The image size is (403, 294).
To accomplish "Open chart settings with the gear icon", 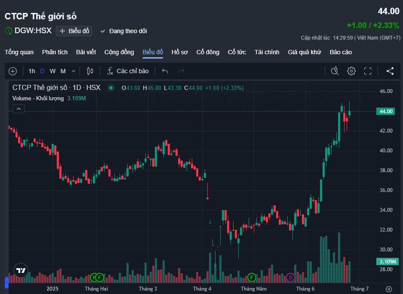I will 351,71.
